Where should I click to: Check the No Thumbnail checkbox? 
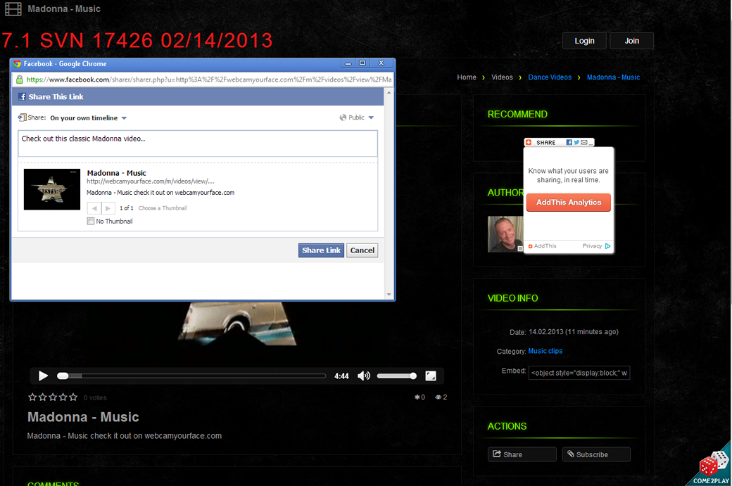(91, 221)
